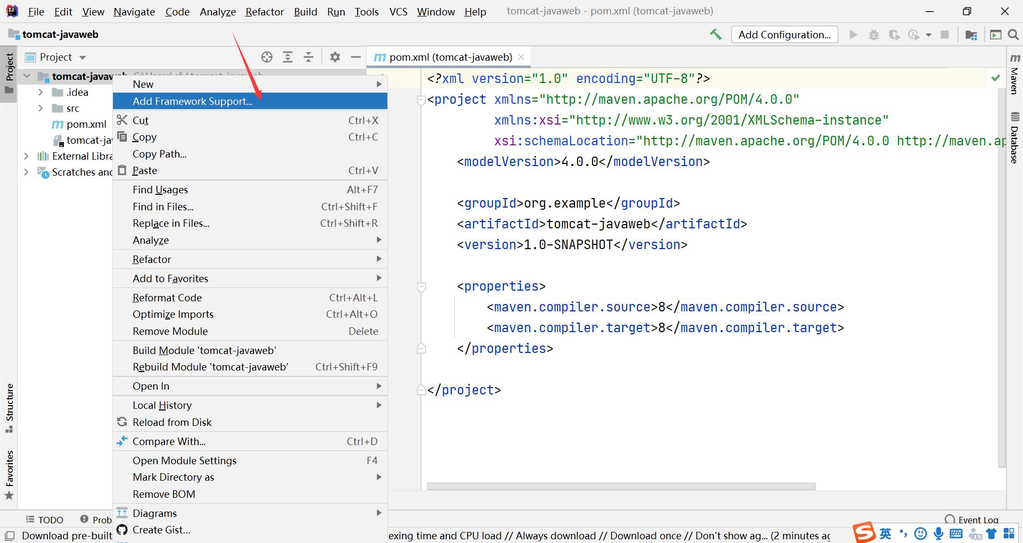The height and width of the screenshot is (543, 1023).
Task: Select Find in Files... menu item
Action: (250, 207)
